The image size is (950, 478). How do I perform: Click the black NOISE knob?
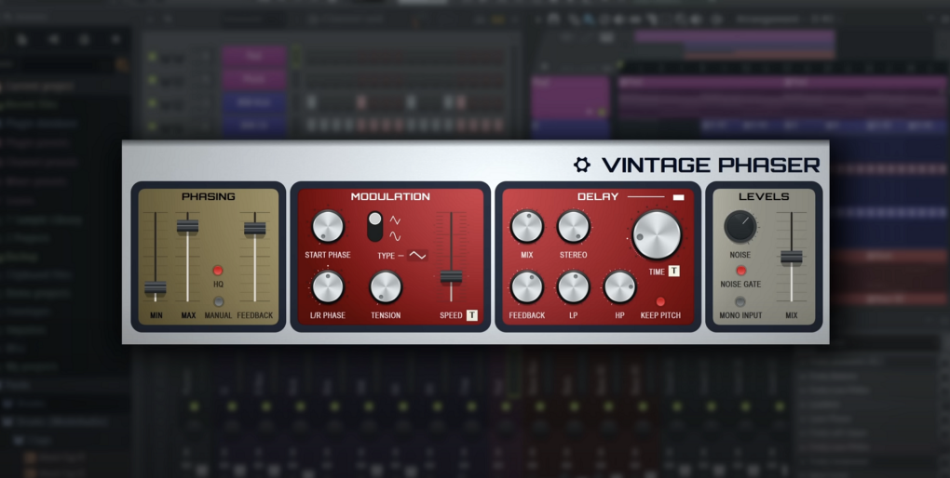tap(740, 227)
